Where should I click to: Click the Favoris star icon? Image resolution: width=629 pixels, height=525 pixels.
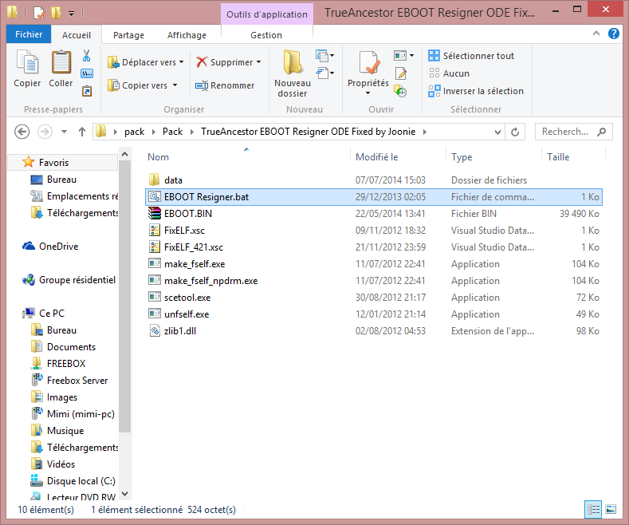pos(28,162)
